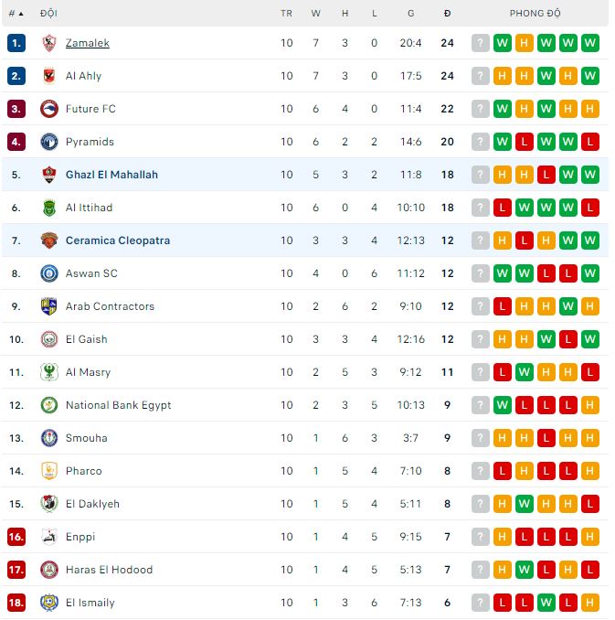Click the Ghazl El Mahallah crest
The width and height of the screenshot is (615, 620).
tap(48, 175)
